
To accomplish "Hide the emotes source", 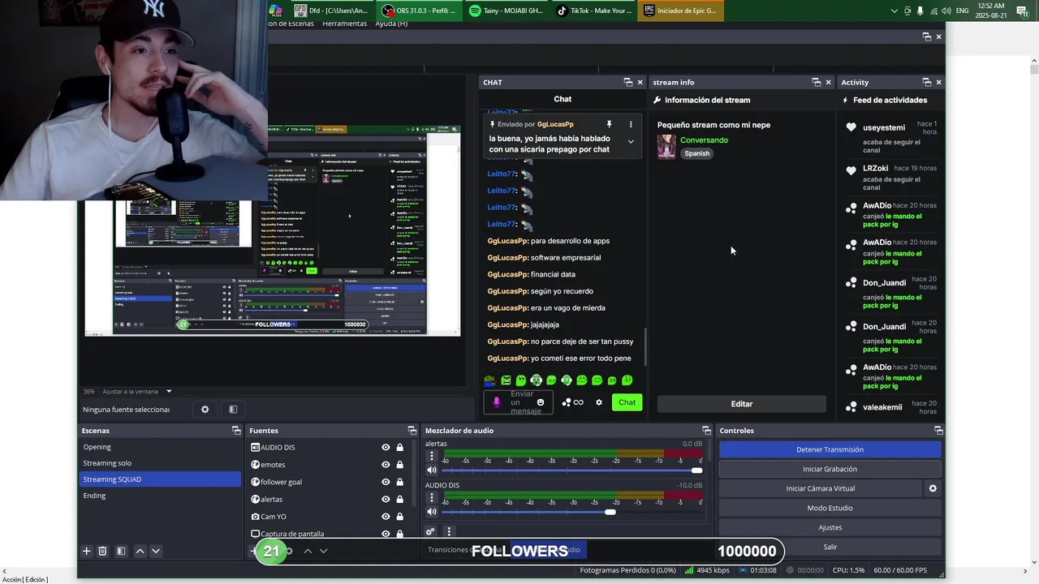I will point(386,465).
